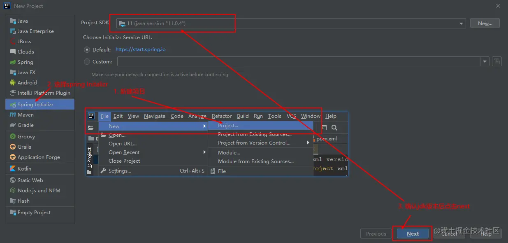The image size is (508, 243).
Task: Open the Run menu
Action: pyautogui.click(x=258, y=116)
